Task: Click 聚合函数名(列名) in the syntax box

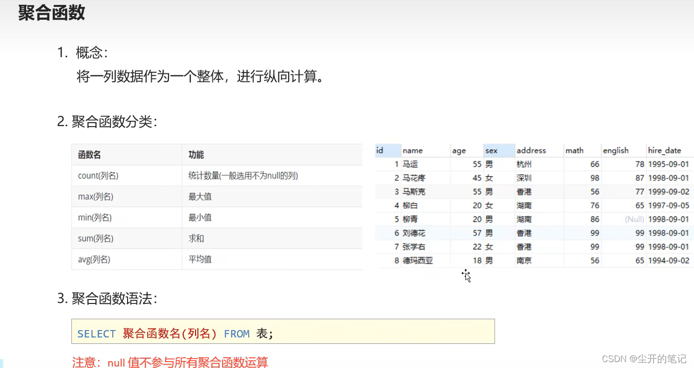Action: click(x=170, y=334)
